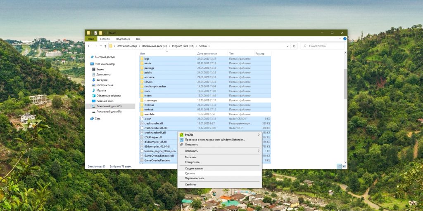Viewport: 423px width, 211px height.
Task: Open the Help question mark icon
Action: tap(345, 39)
